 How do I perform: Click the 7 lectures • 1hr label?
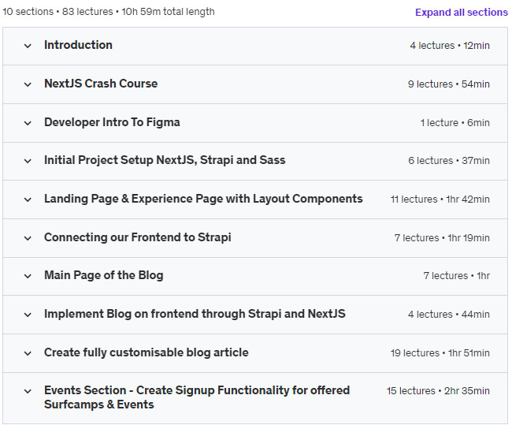click(457, 276)
